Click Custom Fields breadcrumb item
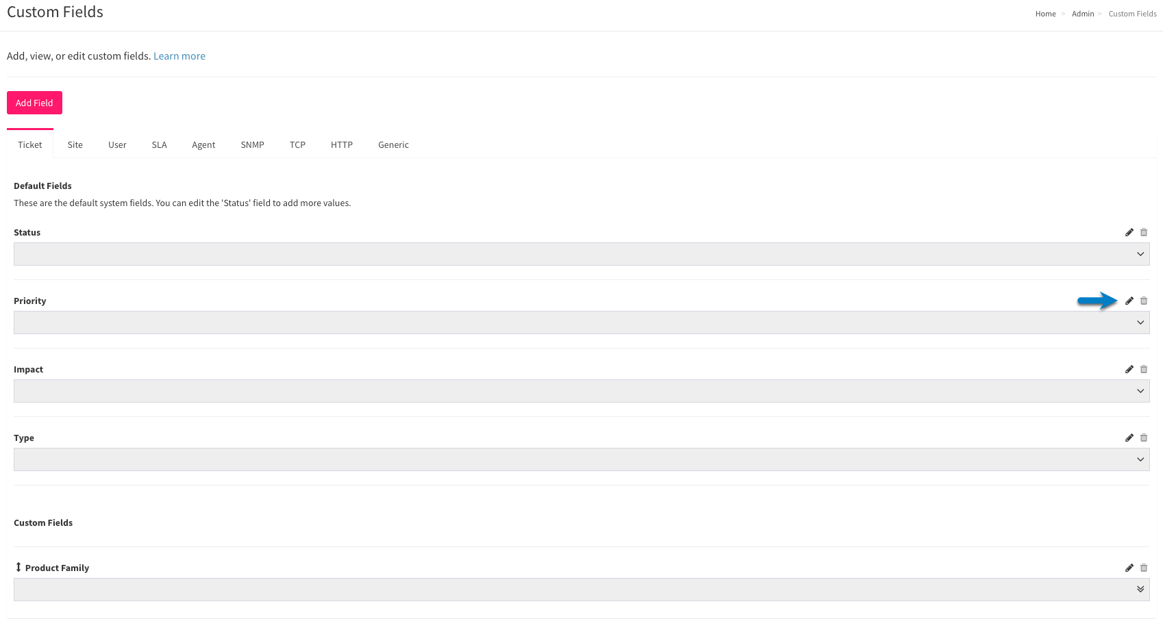Image resolution: width=1163 pixels, height=619 pixels. pyautogui.click(x=1133, y=14)
